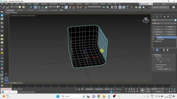Open the selection filter All dropdown
This screenshot has width=177, height=99.
pos(14,7)
